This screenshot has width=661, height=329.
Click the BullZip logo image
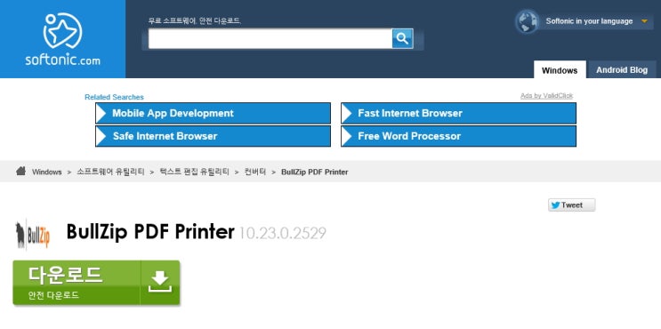pos(32,234)
